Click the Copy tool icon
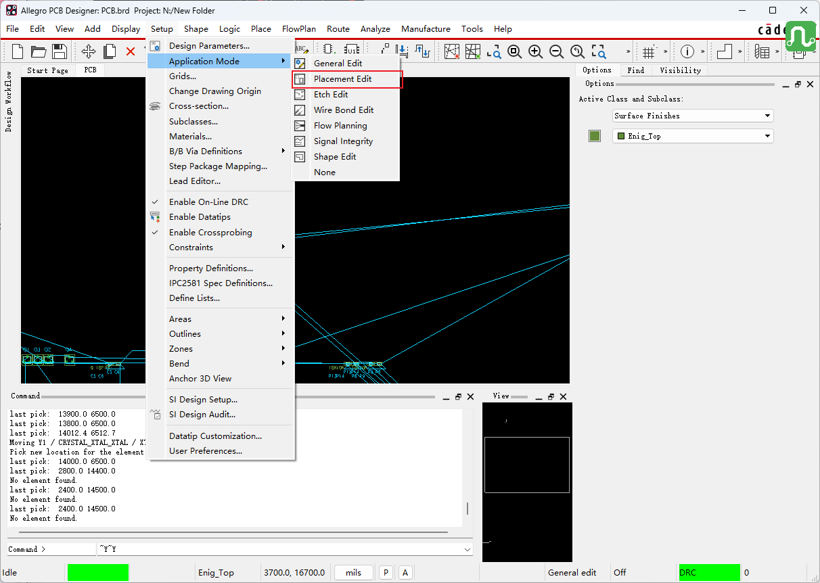820x583 pixels. [110, 51]
